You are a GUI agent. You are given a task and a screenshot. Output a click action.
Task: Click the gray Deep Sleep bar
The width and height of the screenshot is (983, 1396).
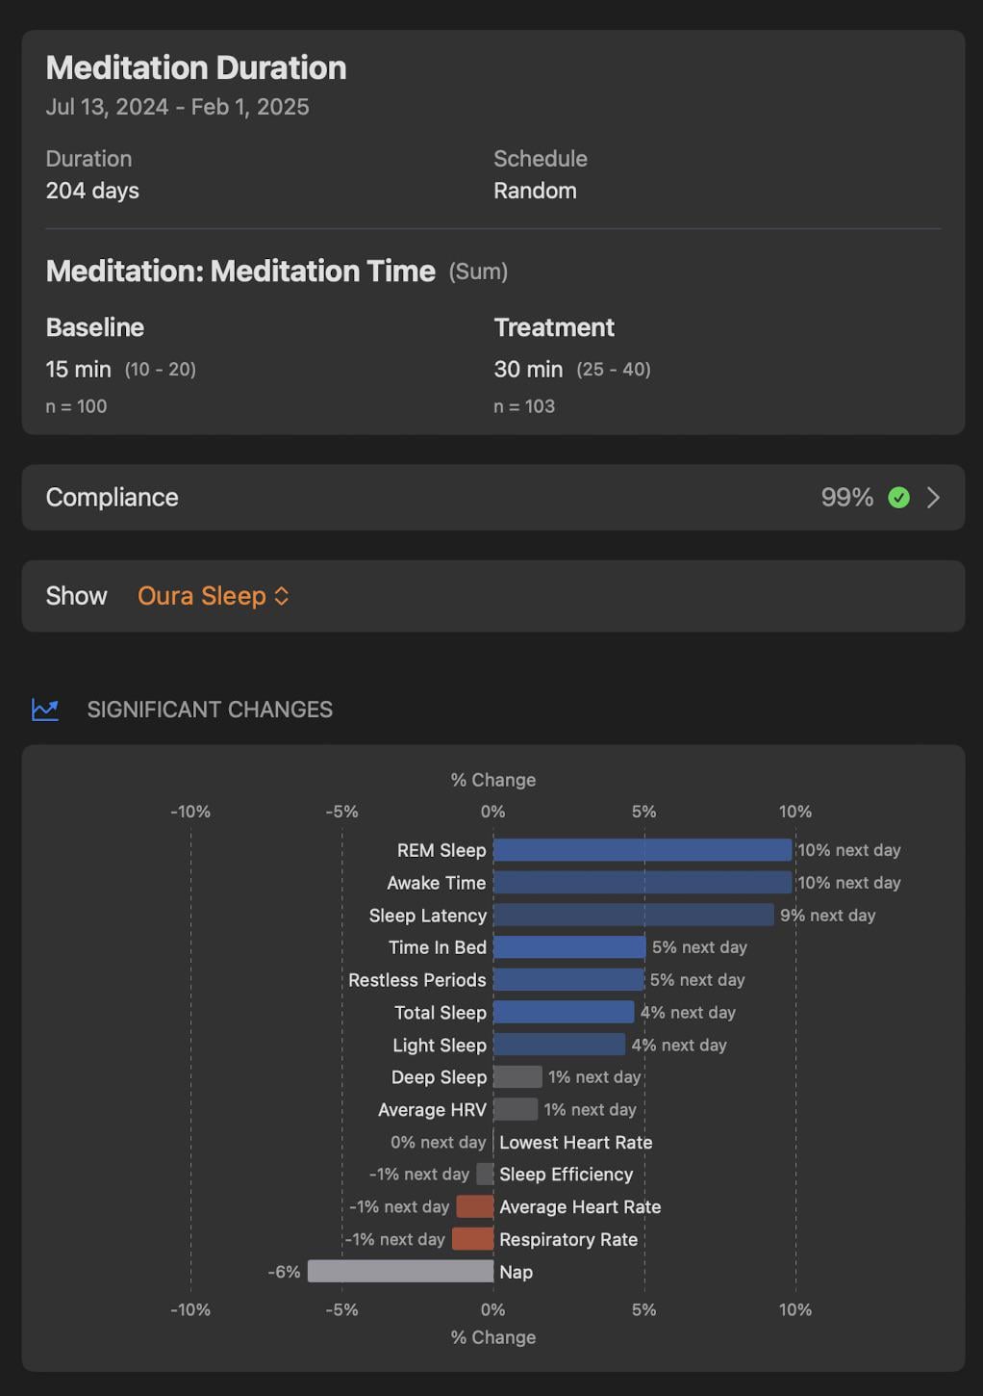[517, 1077]
